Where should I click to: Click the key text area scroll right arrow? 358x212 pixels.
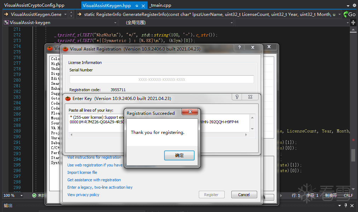coord(246,135)
